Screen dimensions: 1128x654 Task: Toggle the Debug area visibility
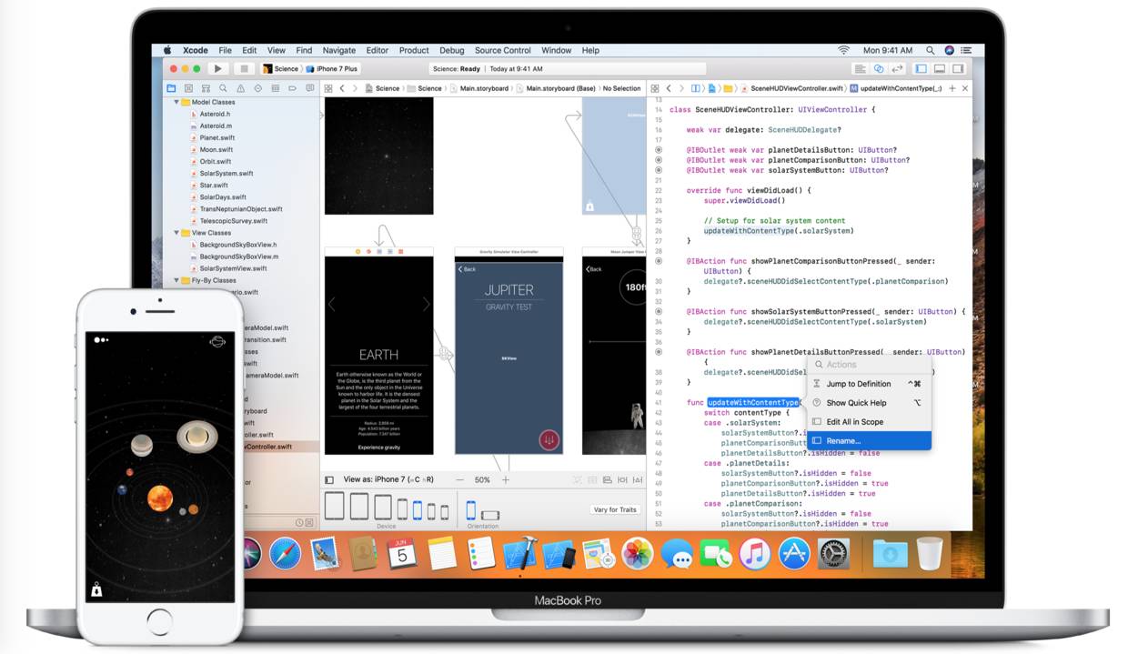coord(940,68)
